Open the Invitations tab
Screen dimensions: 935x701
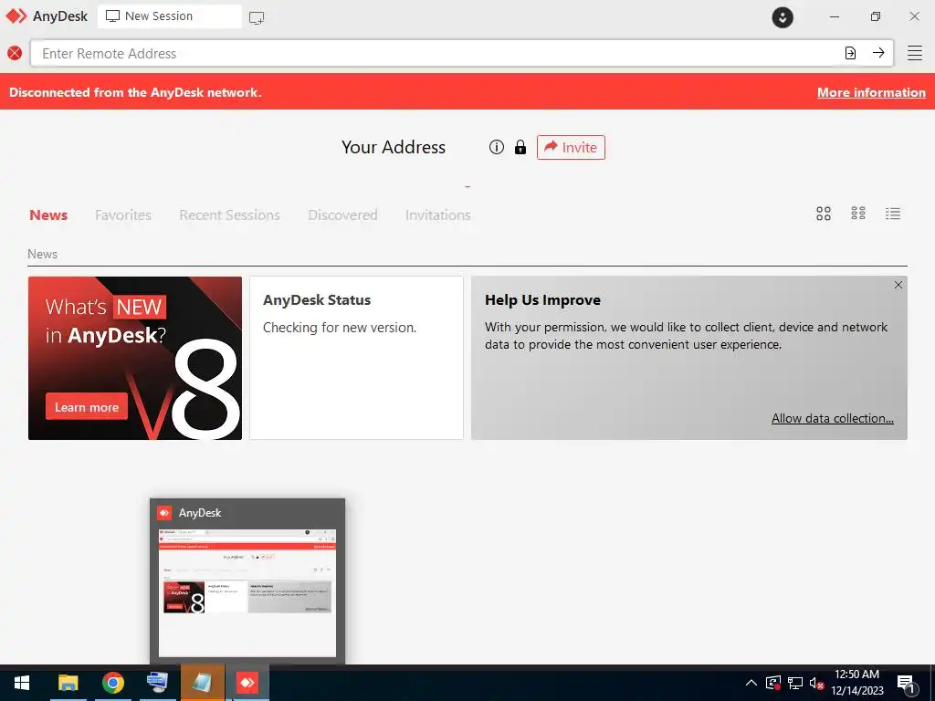point(437,214)
